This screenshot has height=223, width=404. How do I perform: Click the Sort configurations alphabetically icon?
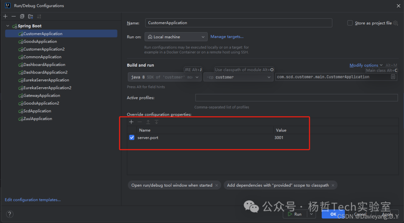tap(39, 16)
